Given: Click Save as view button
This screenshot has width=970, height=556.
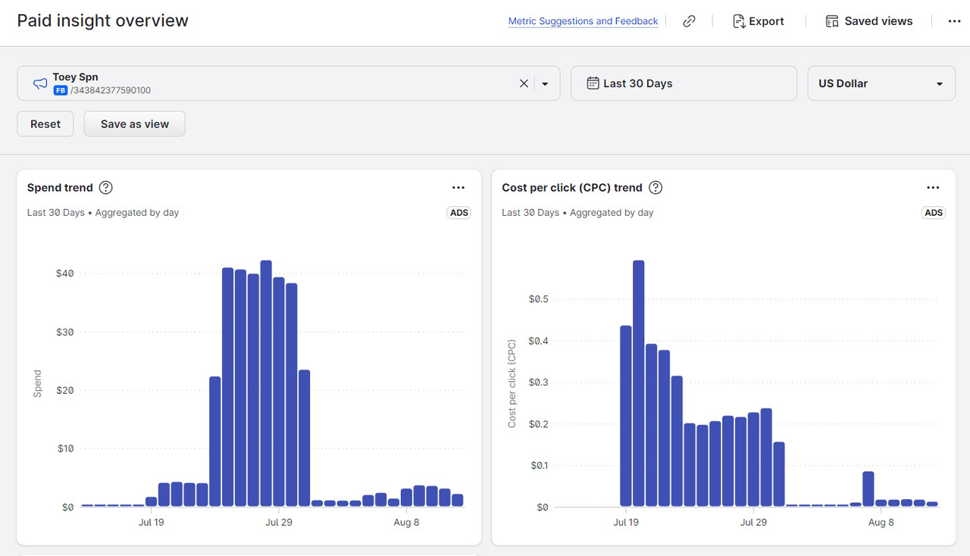Looking at the screenshot, I should pos(135,124).
